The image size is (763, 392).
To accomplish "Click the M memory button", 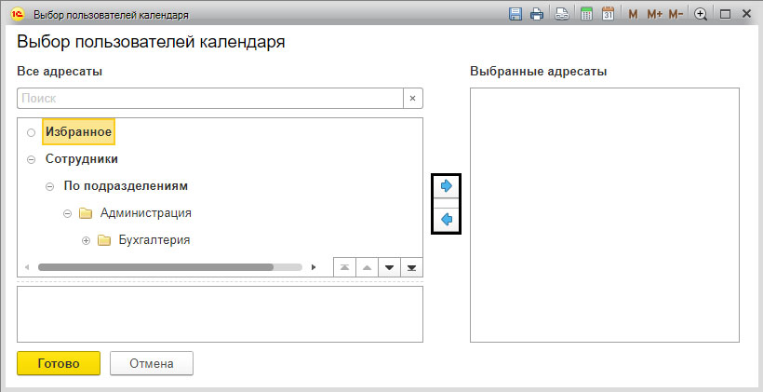I will pyautogui.click(x=634, y=14).
